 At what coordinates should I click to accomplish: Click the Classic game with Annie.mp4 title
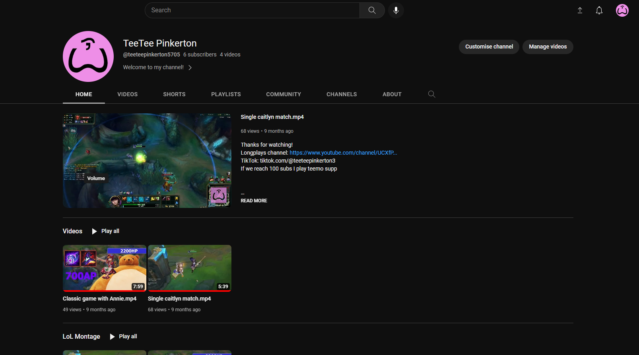tap(99, 299)
